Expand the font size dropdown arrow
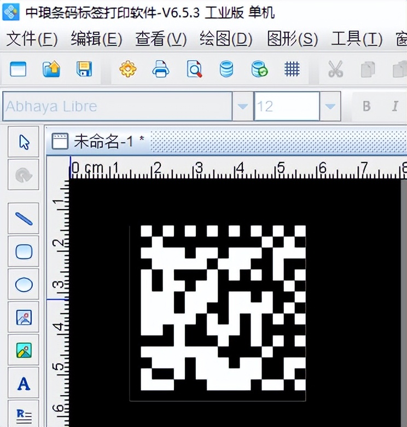407x427 pixels. tap(330, 106)
